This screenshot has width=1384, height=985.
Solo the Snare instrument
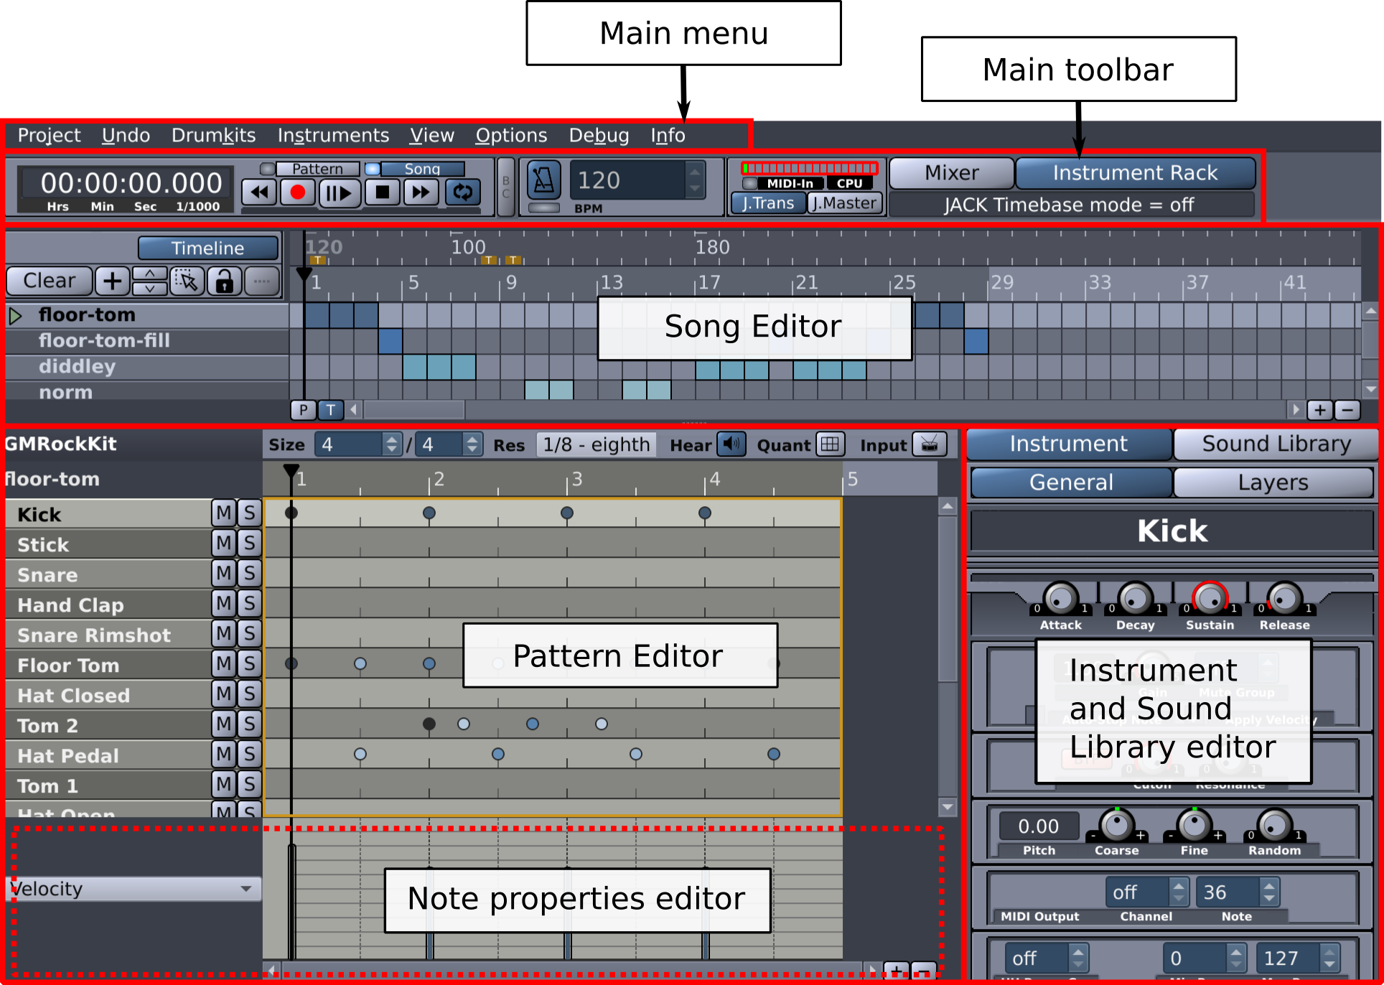(x=249, y=574)
